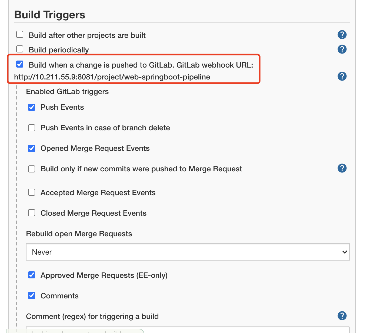Uncheck Build when change pushed to GitLab
This screenshot has width=367, height=333.
coord(20,64)
